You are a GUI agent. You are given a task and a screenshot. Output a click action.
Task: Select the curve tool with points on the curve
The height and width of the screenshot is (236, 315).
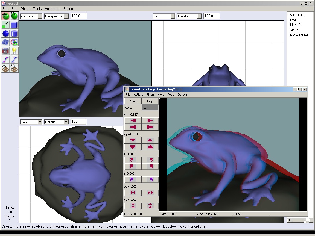(5, 60)
